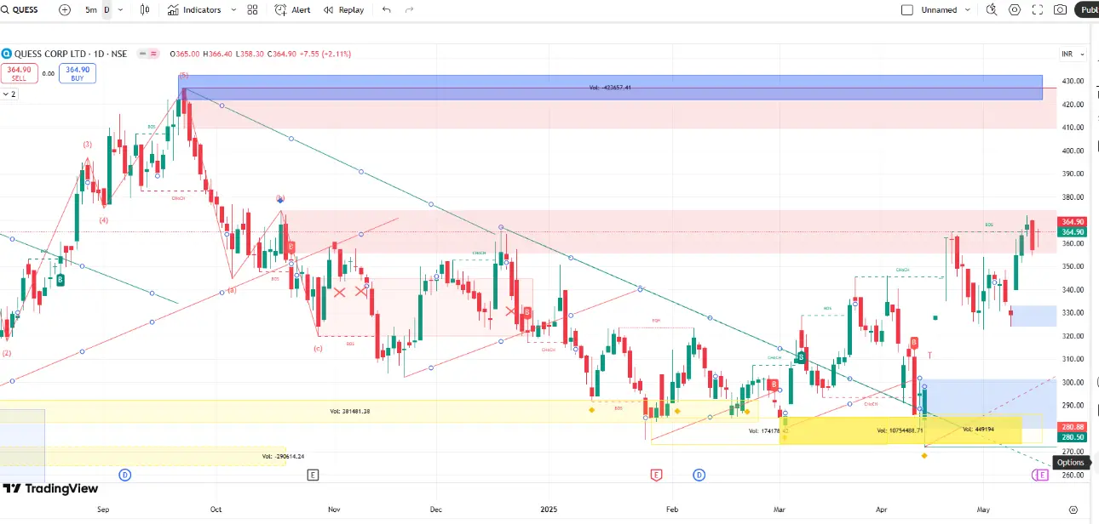Open the Unnamed layout menu
The width and height of the screenshot is (1099, 524).
(946, 10)
